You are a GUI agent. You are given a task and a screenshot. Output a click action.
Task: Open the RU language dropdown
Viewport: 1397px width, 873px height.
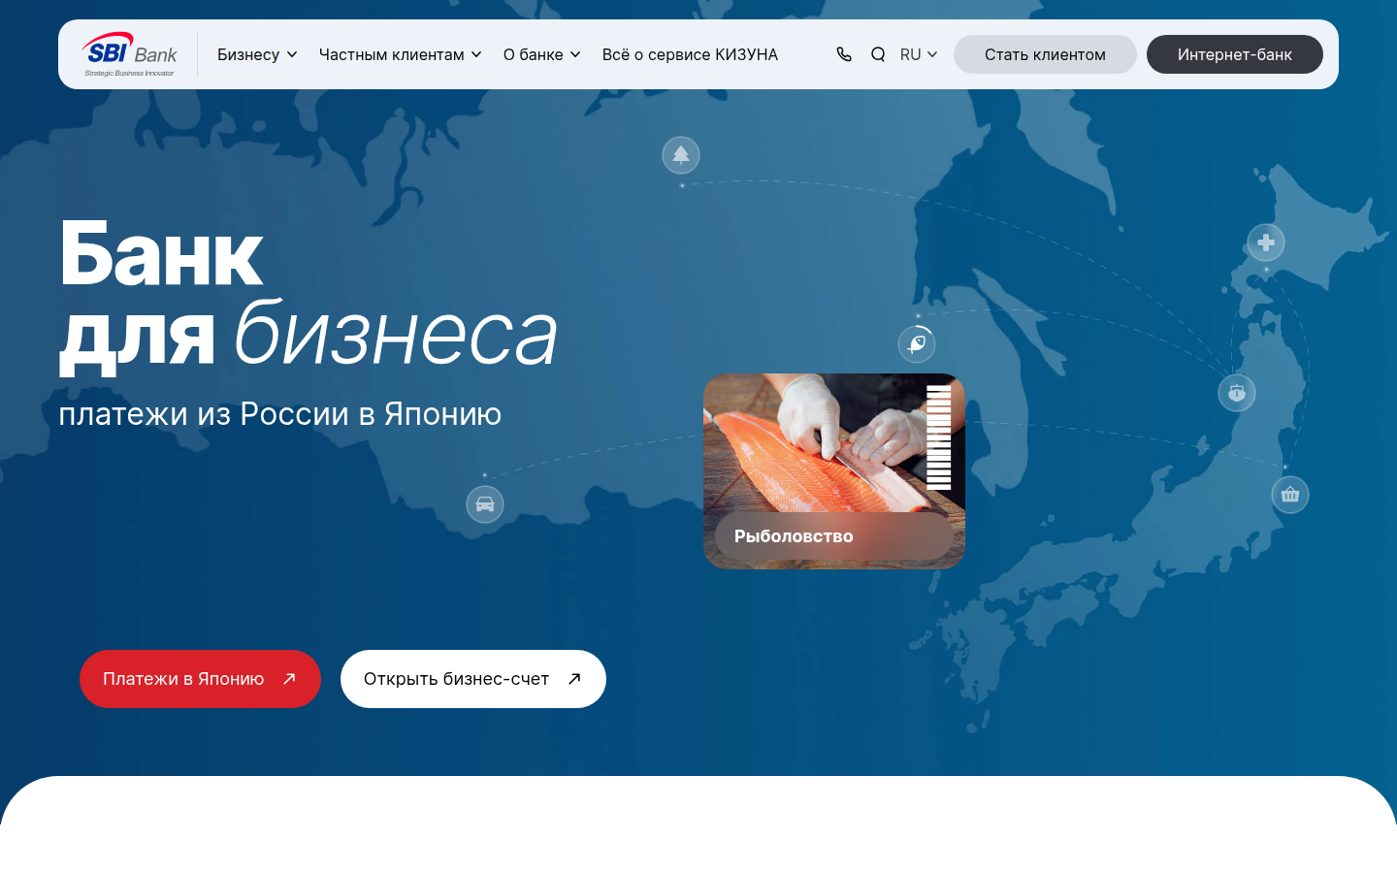919,54
